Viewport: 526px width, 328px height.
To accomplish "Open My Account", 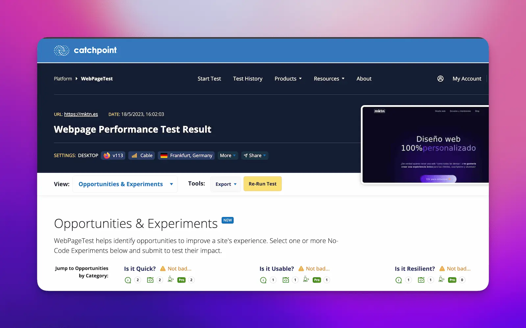I will click(467, 79).
